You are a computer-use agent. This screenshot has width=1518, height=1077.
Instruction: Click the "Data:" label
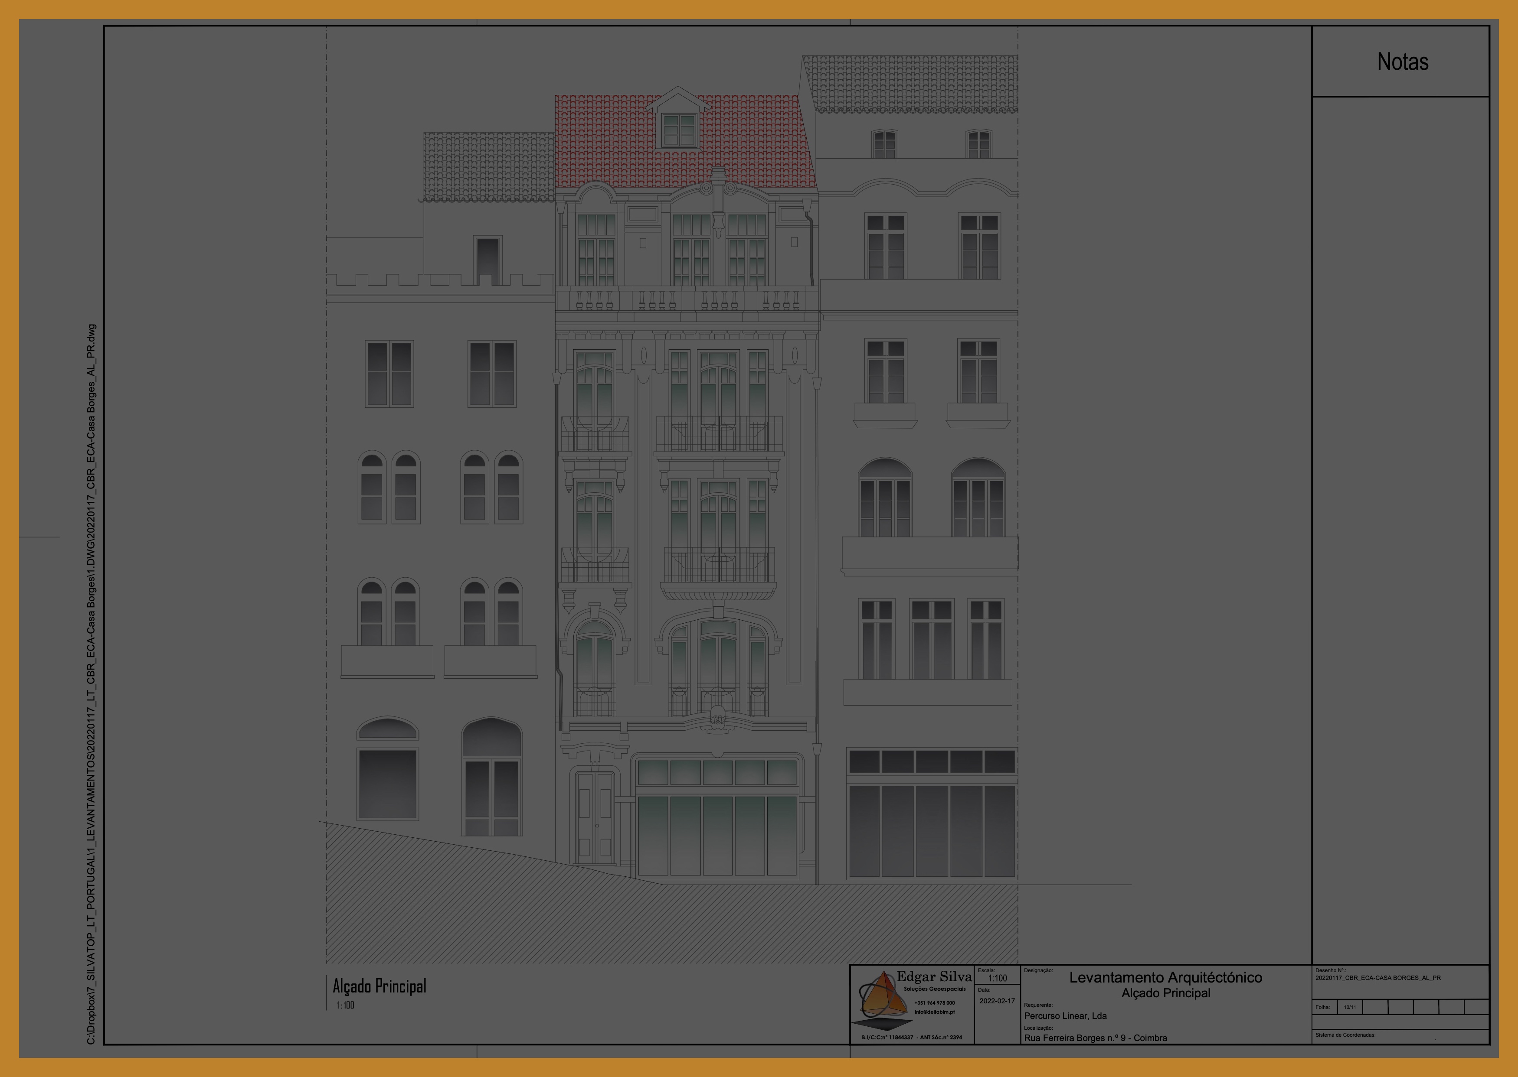(984, 989)
